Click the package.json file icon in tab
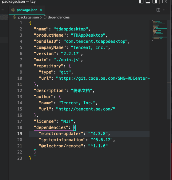Screen dimensions: 172x180 (13, 10)
